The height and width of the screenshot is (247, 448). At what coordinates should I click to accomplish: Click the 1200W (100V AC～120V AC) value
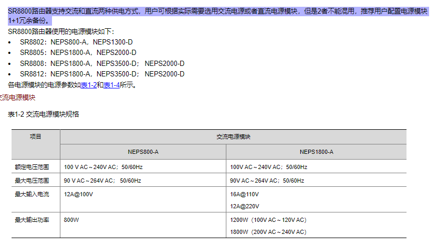click(x=268, y=220)
